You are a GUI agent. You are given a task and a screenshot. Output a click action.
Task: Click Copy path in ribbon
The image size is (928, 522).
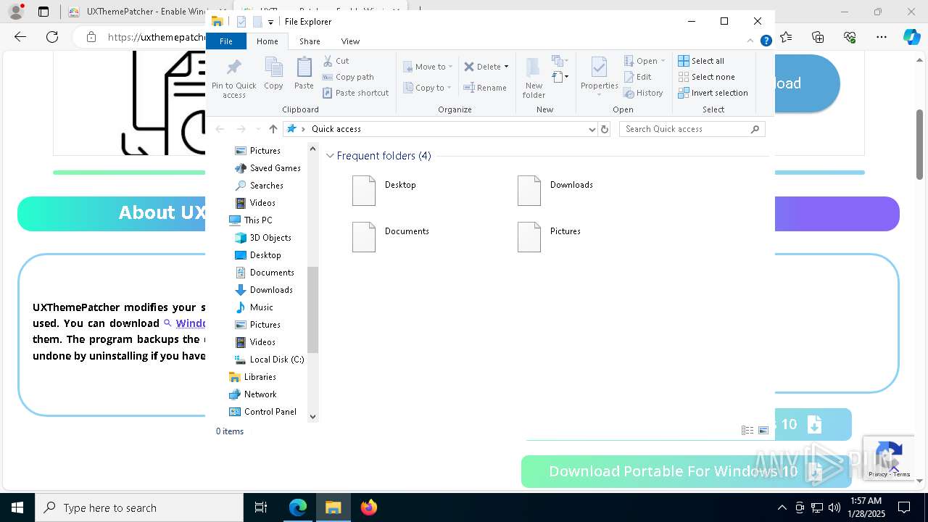[x=348, y=77]
